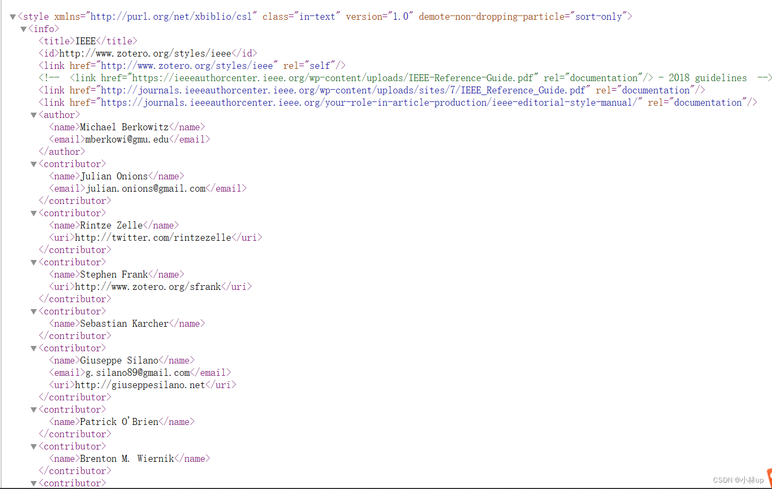Click the name line Julian Onions

[117, 176]
